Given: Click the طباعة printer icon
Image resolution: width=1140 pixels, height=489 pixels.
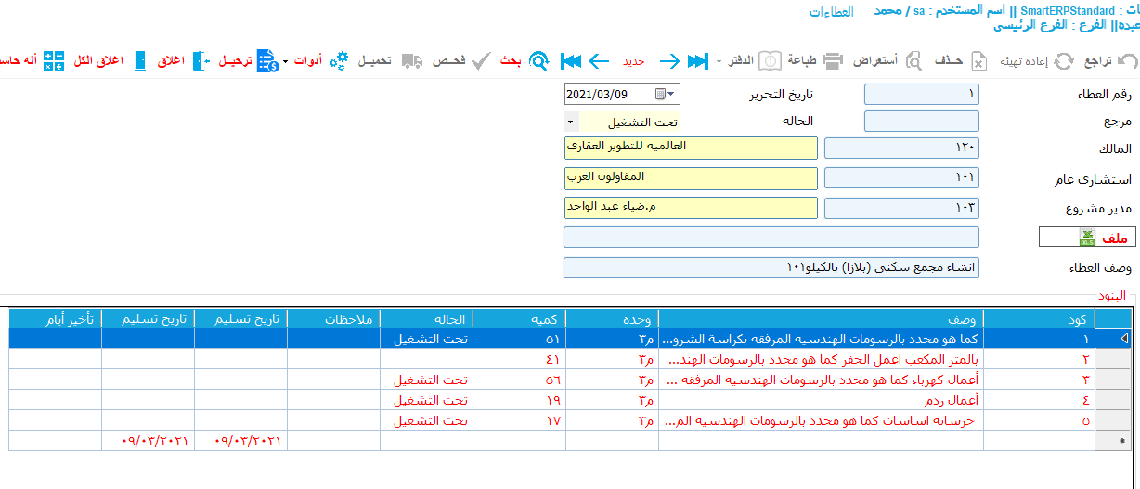Looking at the screenshot, I should [833, 61].
